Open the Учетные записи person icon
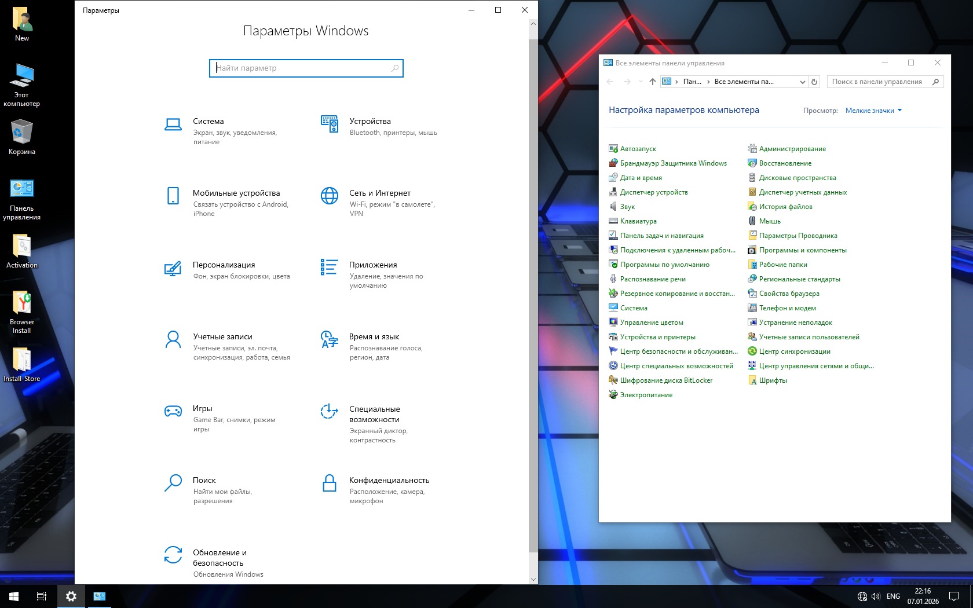 (x=173, y=339)
